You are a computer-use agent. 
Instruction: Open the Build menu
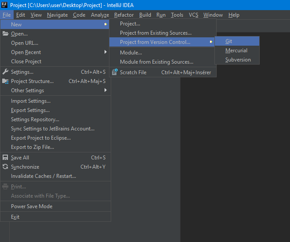tap(145, 15)
